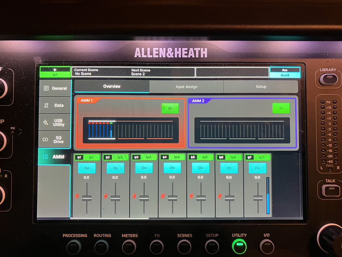Screen dimensions: 342x257
Task: Click the Ip7 0.0 level value
Action: (258, 177)
